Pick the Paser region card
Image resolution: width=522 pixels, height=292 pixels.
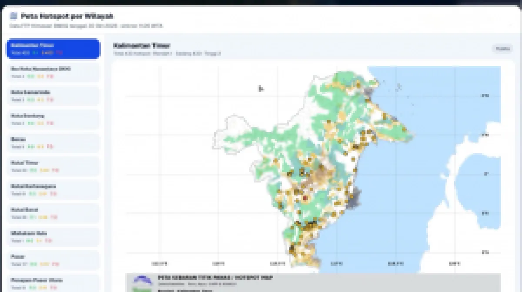coord(53,260)
